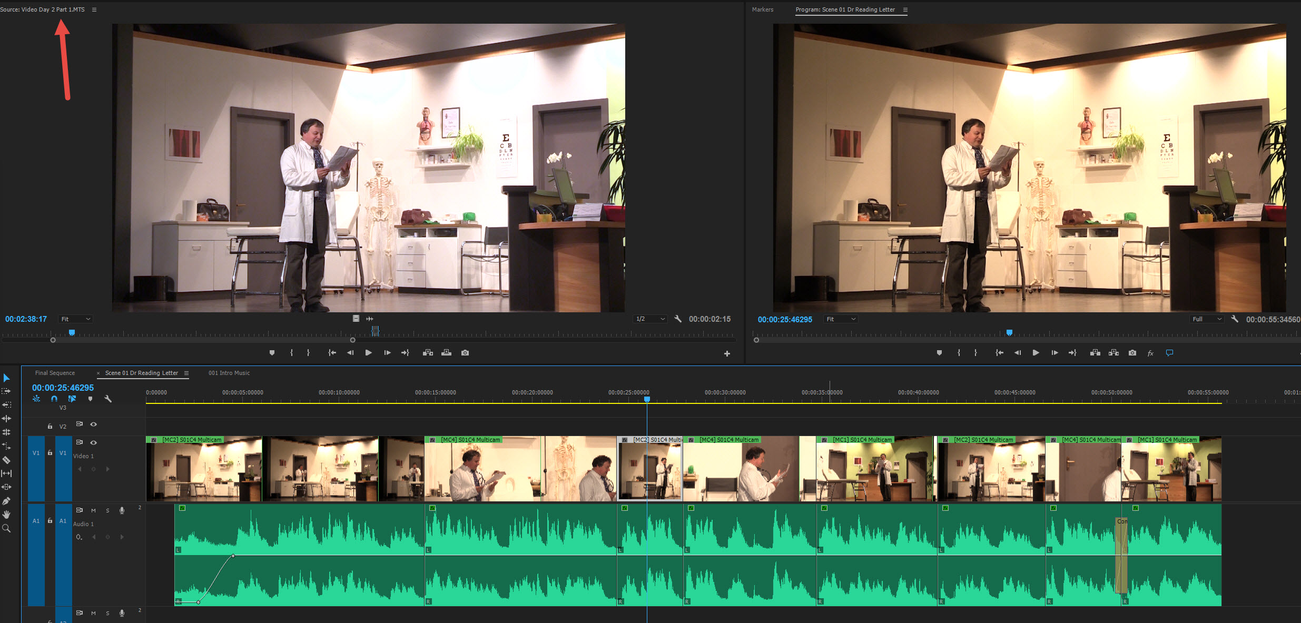Select the Slip tool

click(x=6, y=473)
